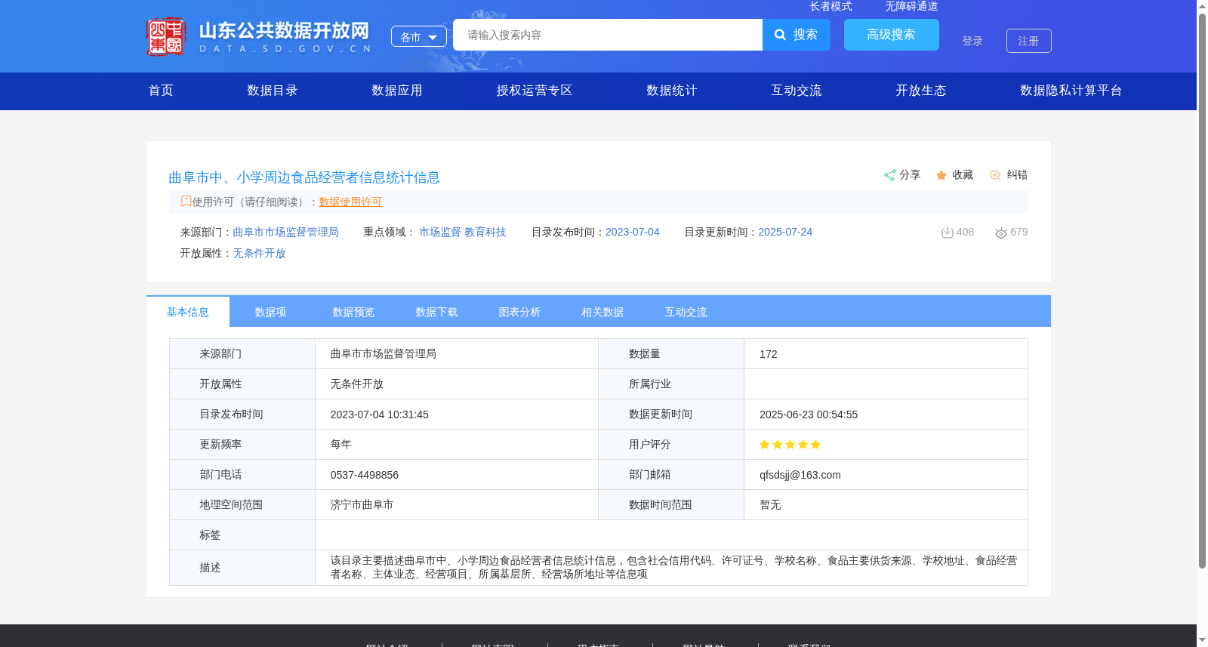The image size is (1208, 647).
Task: Open the 数据隐私计算平台 menu
Action: pyautogui.click(x=1071, y=91)
